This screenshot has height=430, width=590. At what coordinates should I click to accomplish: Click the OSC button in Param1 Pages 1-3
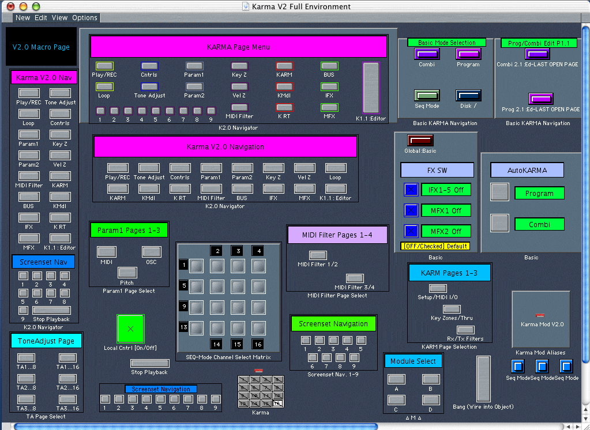click(152, 252)
